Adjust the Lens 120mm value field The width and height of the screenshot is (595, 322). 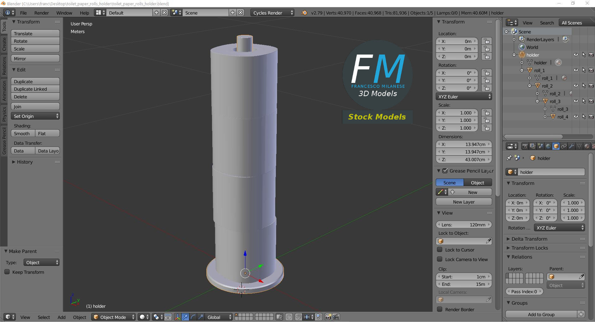[x=464, y=225]
